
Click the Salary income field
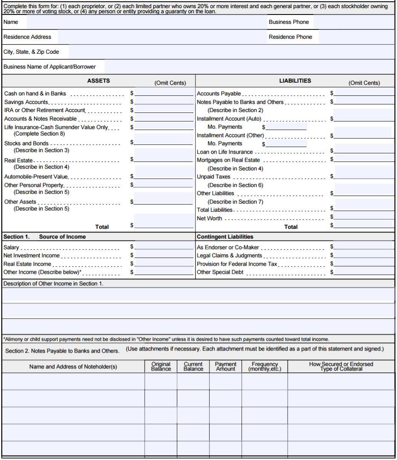(164, 247)
